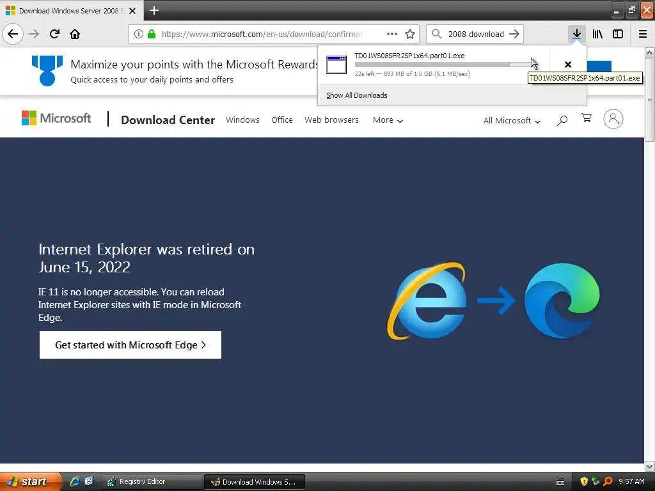The width and height of the screenshot is (655, 491).
Task: Launch Internet Explorer from quick launch
Action: coord(75,481)
